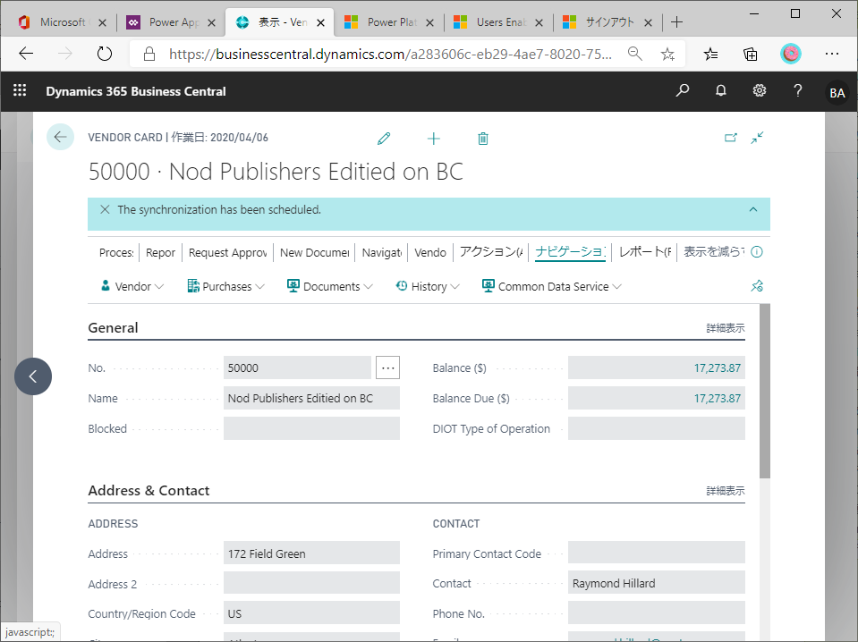Click 詳細表示 in the General section
The image size is (858, 642).
point(726,328)
